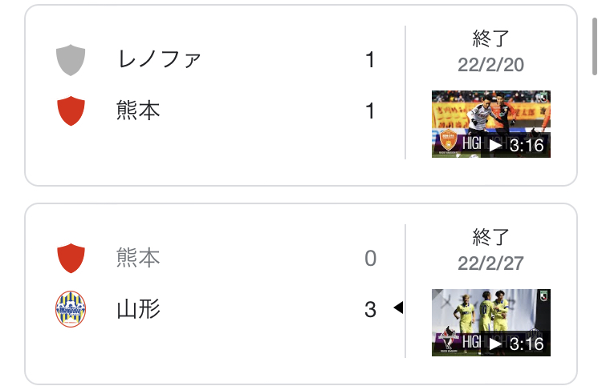Click the red 熊本 shield in the 22/2/20 match
The image size is (602, 390).
click(71, 111)
